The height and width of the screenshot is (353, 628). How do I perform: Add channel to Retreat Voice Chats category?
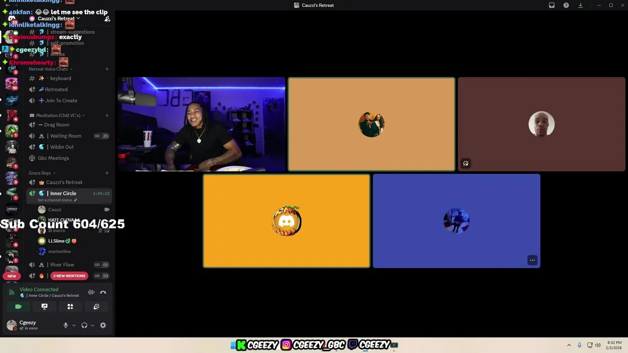tap(107, 69)
